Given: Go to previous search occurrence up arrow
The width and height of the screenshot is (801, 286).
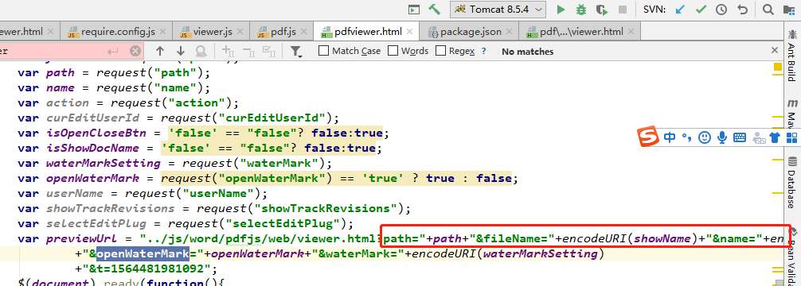Looking at the screenshot, I should tap(160, 51).
